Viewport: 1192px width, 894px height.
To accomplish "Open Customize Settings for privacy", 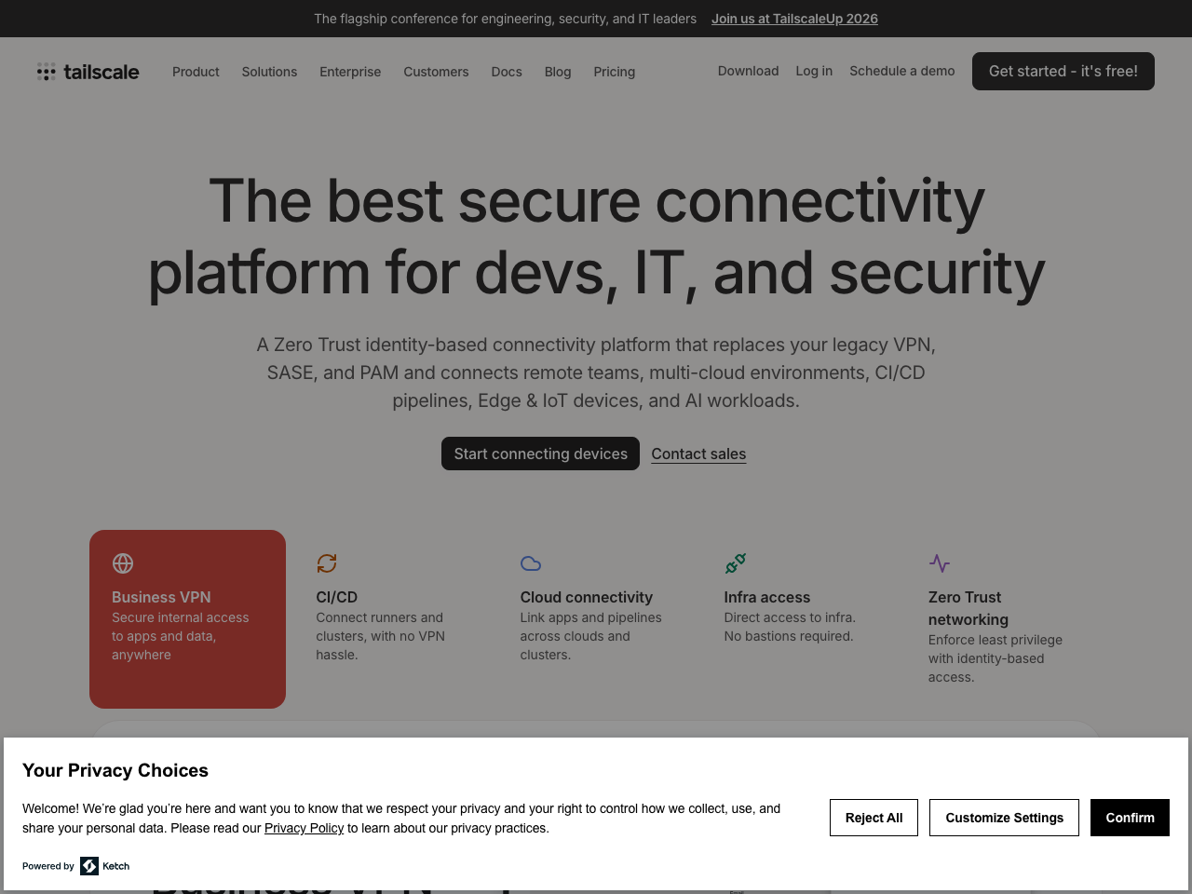I will tap(1004, 818).
